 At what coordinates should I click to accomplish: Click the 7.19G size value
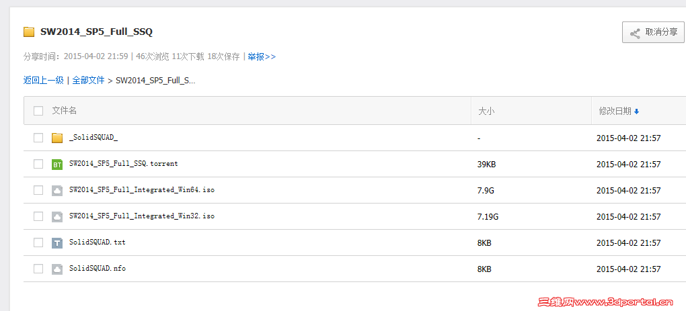pyautogui.click(x=488, y=217)
